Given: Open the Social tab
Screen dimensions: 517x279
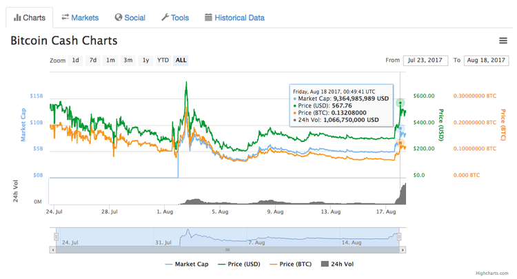Looking at the screenshot, I should [x=130, y=17].
